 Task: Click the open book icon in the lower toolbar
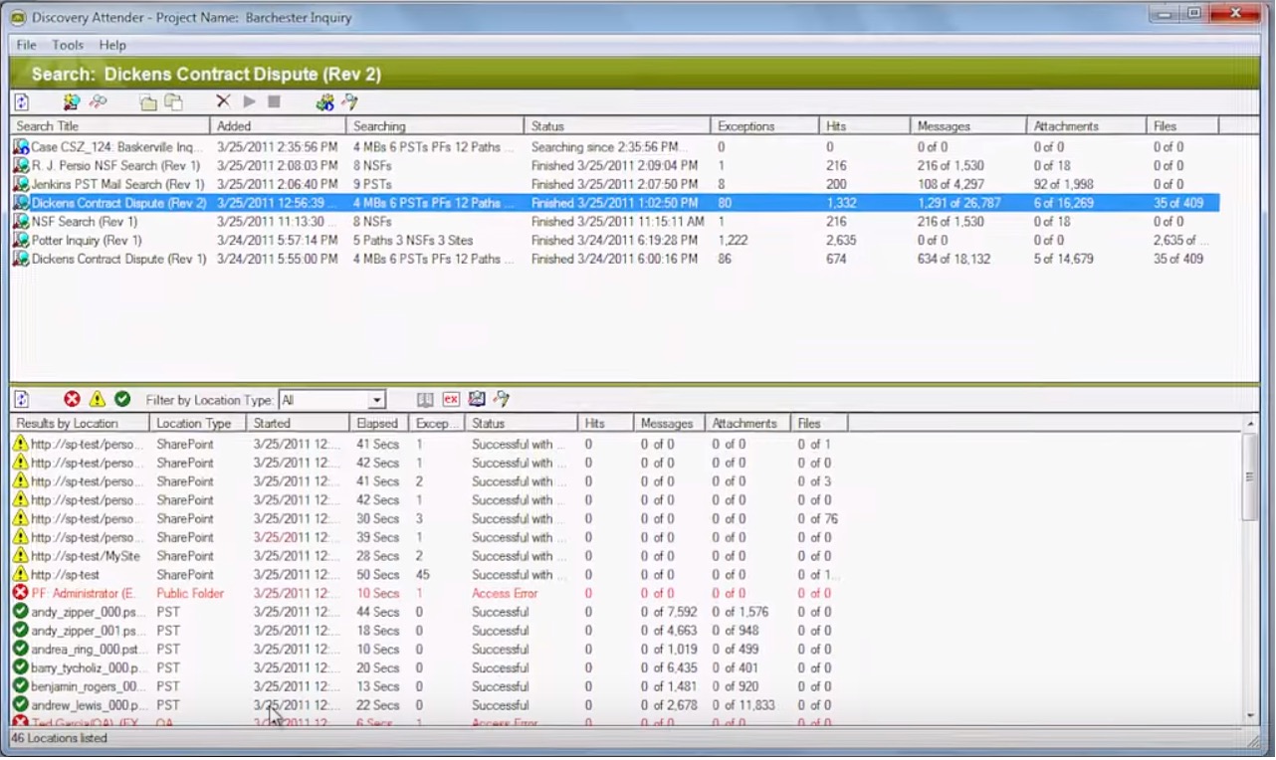pos(425,399)
